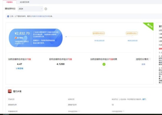Image resolution: width=162 pixels, height=115 pixels.
Task: Click the ¥600,000.00 progress milestone
Action: pyautogui.click(x=133, y=41)
